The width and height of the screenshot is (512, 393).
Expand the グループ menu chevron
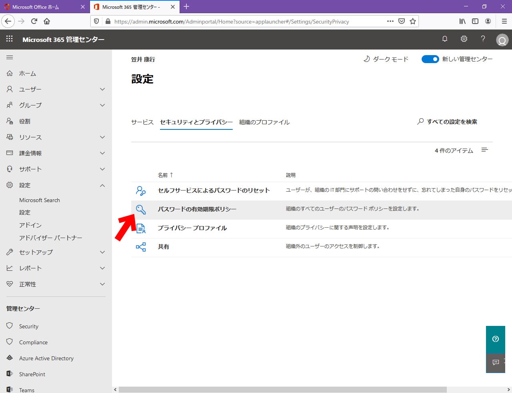coord(102,105)
